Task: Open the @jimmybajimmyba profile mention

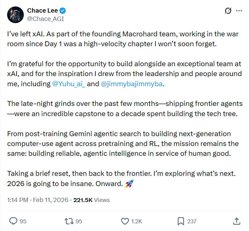Action: coord(132,84)
